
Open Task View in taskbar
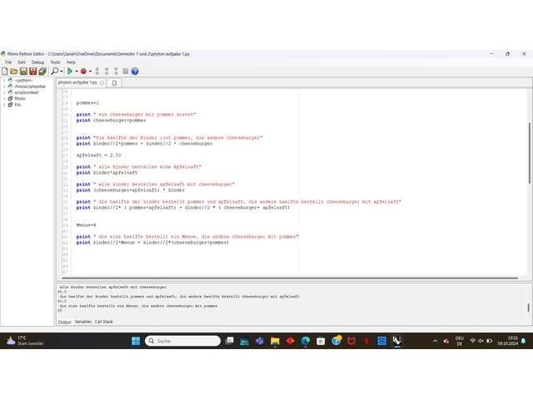[x=230, y=341]
